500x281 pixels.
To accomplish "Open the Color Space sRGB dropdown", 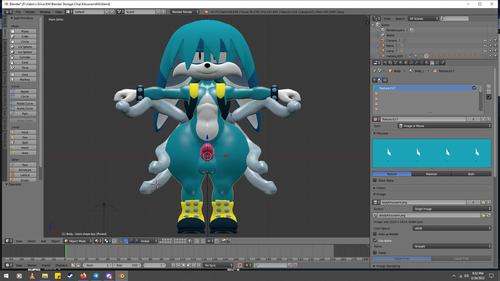I will coord(452,228).
